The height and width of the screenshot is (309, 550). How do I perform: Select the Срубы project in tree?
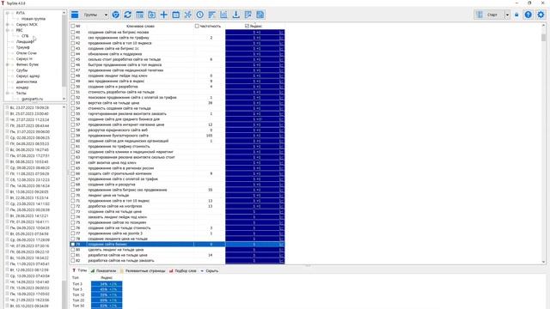21,70
